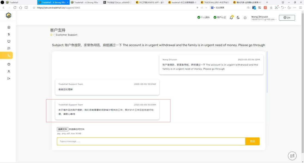Open the flag icon in left sidebar
The width and height of the screenshot is (304, 163).
[x=9, y=49]
